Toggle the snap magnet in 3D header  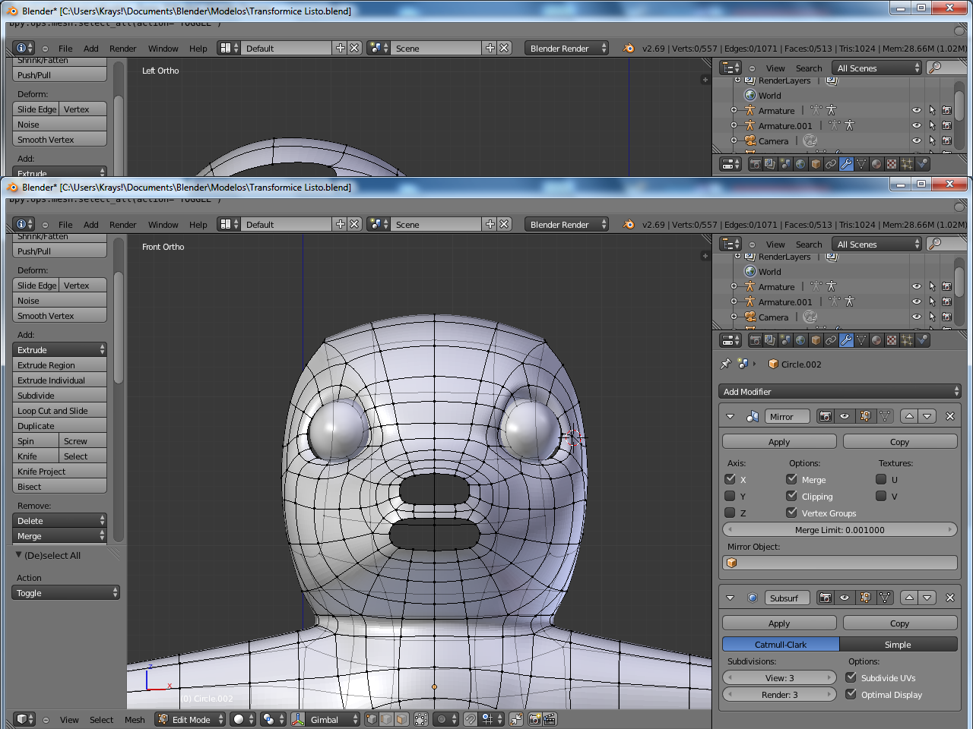(x=471, y=719)
